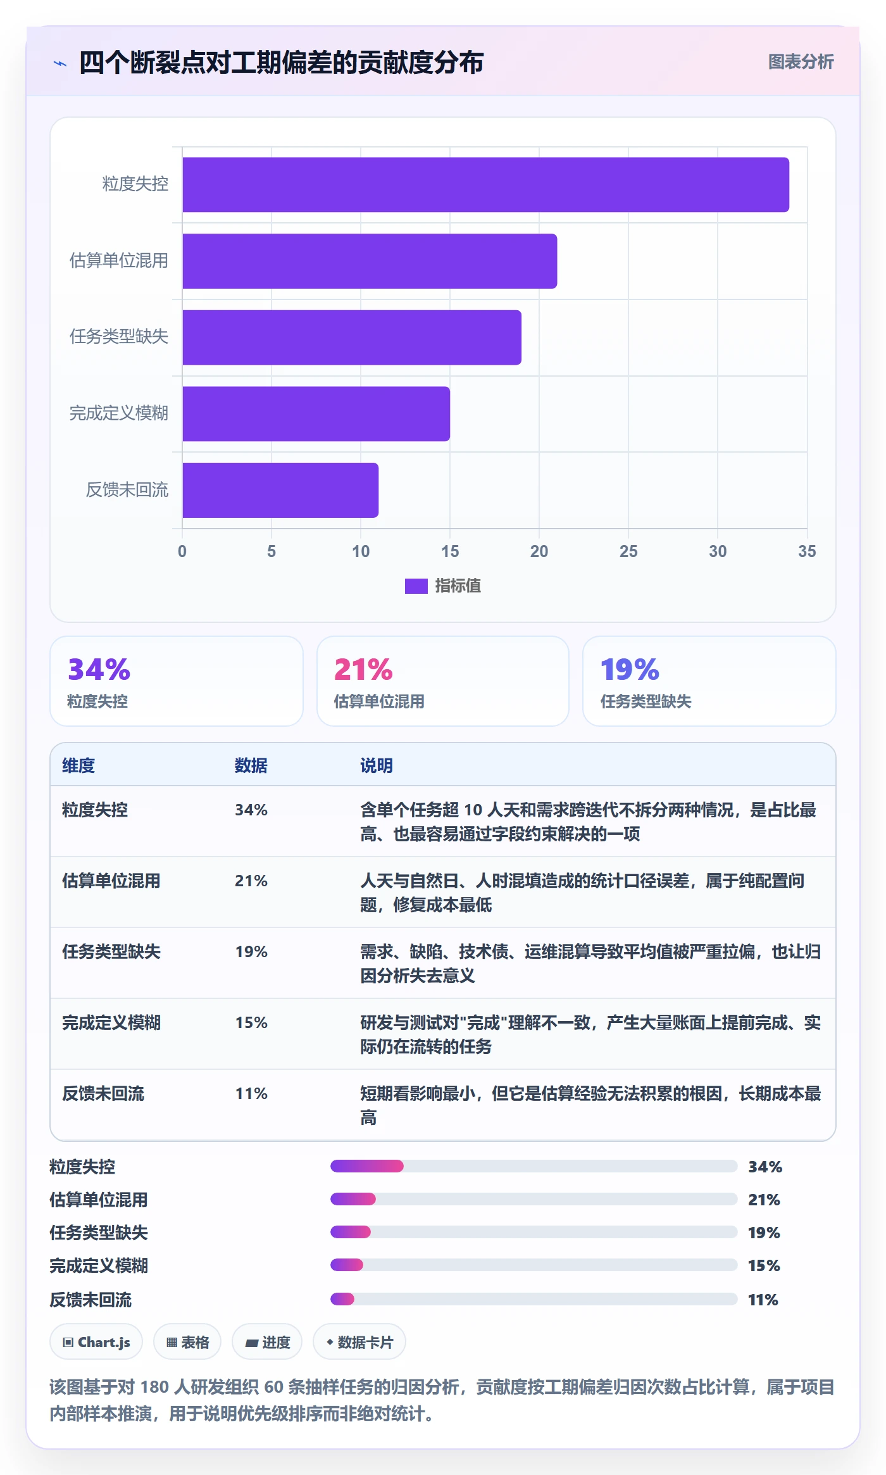Click the 粒度失控 34% progress bar
The image size is (886, 1475).
[x=533, y=1166]
